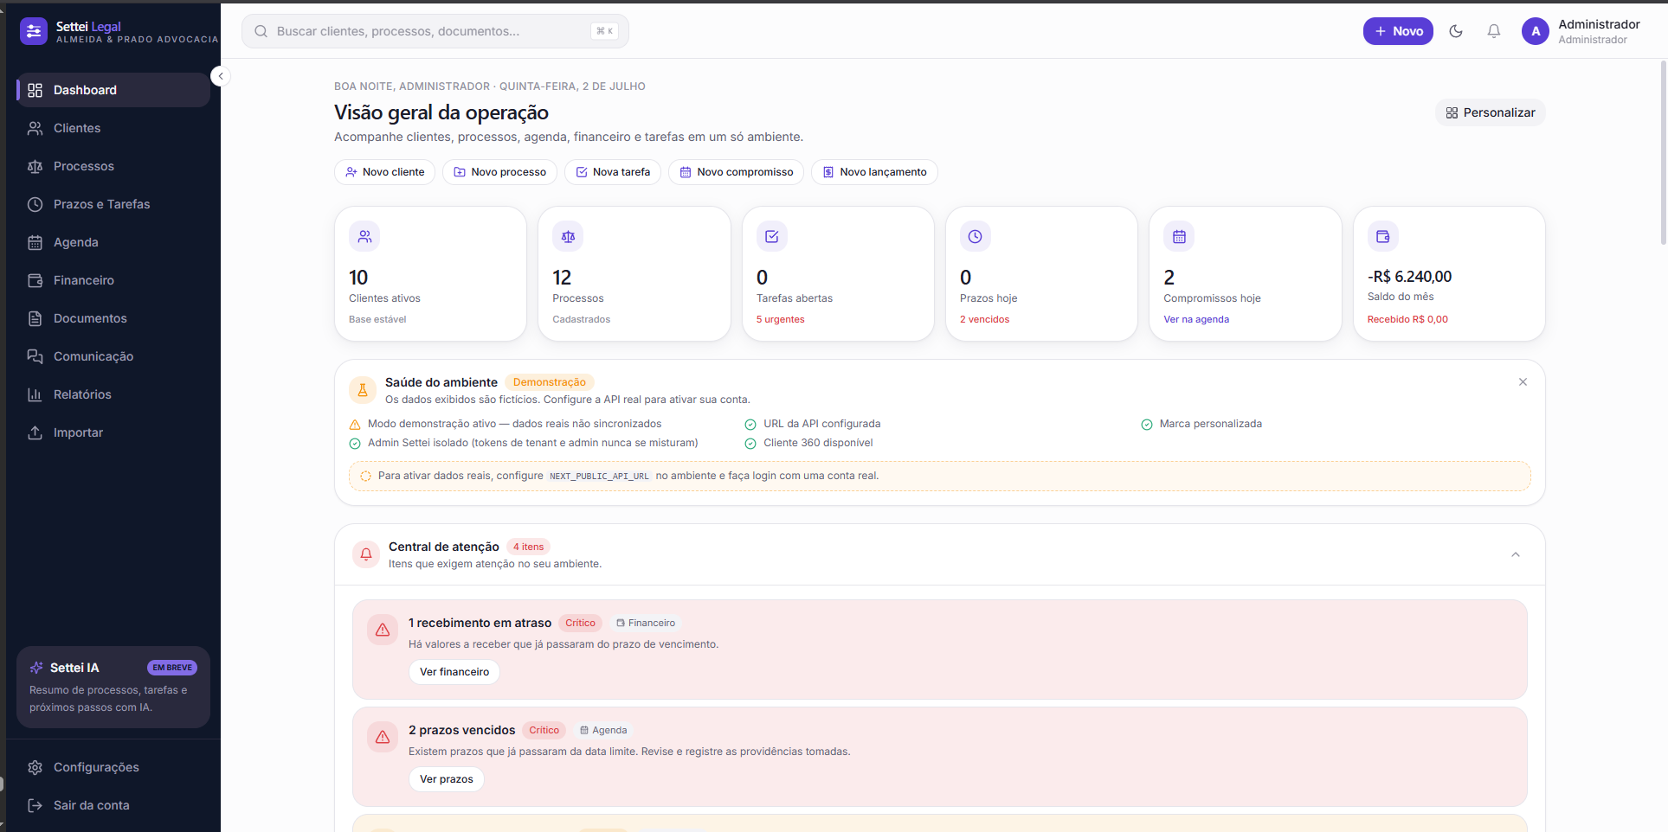
Task: Click the Ver financeiro button
Action: [x=454, y=672]
